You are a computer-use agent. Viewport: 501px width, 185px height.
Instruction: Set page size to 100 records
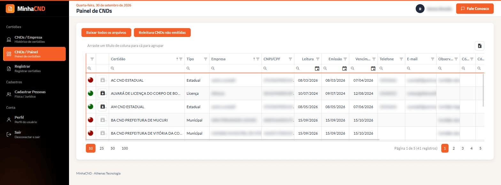click(125, 148)
